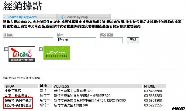Tick the checkbox beside the green Lafree logo
This screenshot has width=186, height=111.
(x=41, y=49)
